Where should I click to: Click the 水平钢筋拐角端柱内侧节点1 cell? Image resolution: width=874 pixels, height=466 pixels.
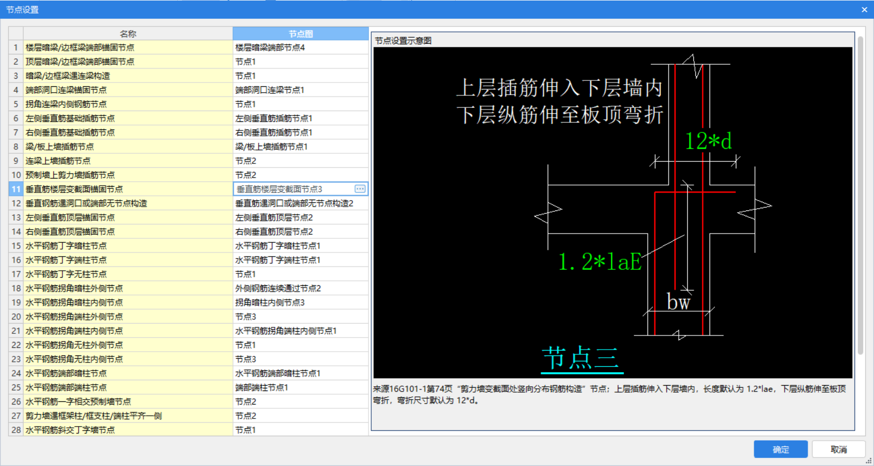[x=301, y=331]
